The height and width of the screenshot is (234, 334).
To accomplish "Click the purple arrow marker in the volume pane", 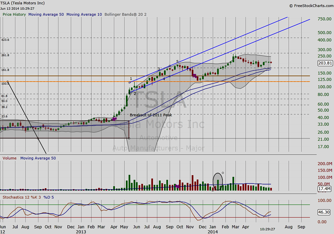I will tap(177, 187).
